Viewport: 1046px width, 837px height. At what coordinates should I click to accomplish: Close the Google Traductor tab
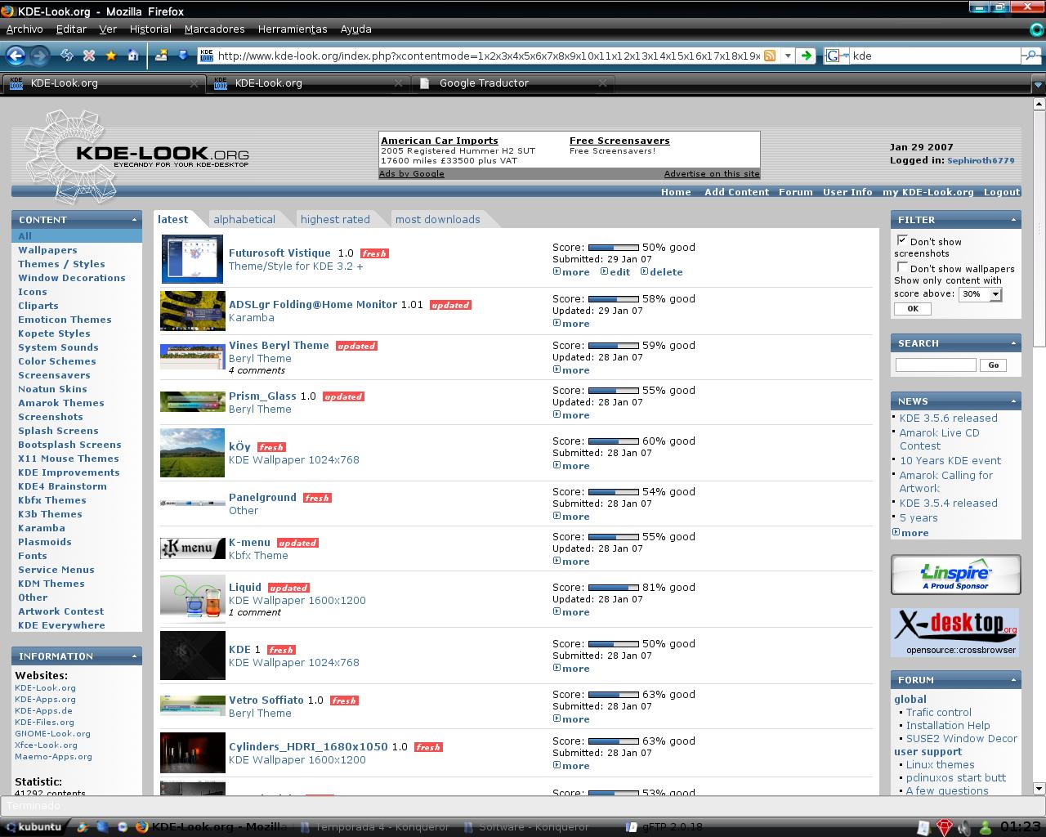pyautogui.click(x=602, y=83)
